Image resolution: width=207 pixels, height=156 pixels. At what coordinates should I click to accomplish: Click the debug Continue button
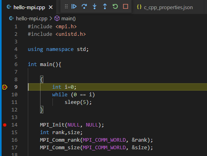[74, 6]
